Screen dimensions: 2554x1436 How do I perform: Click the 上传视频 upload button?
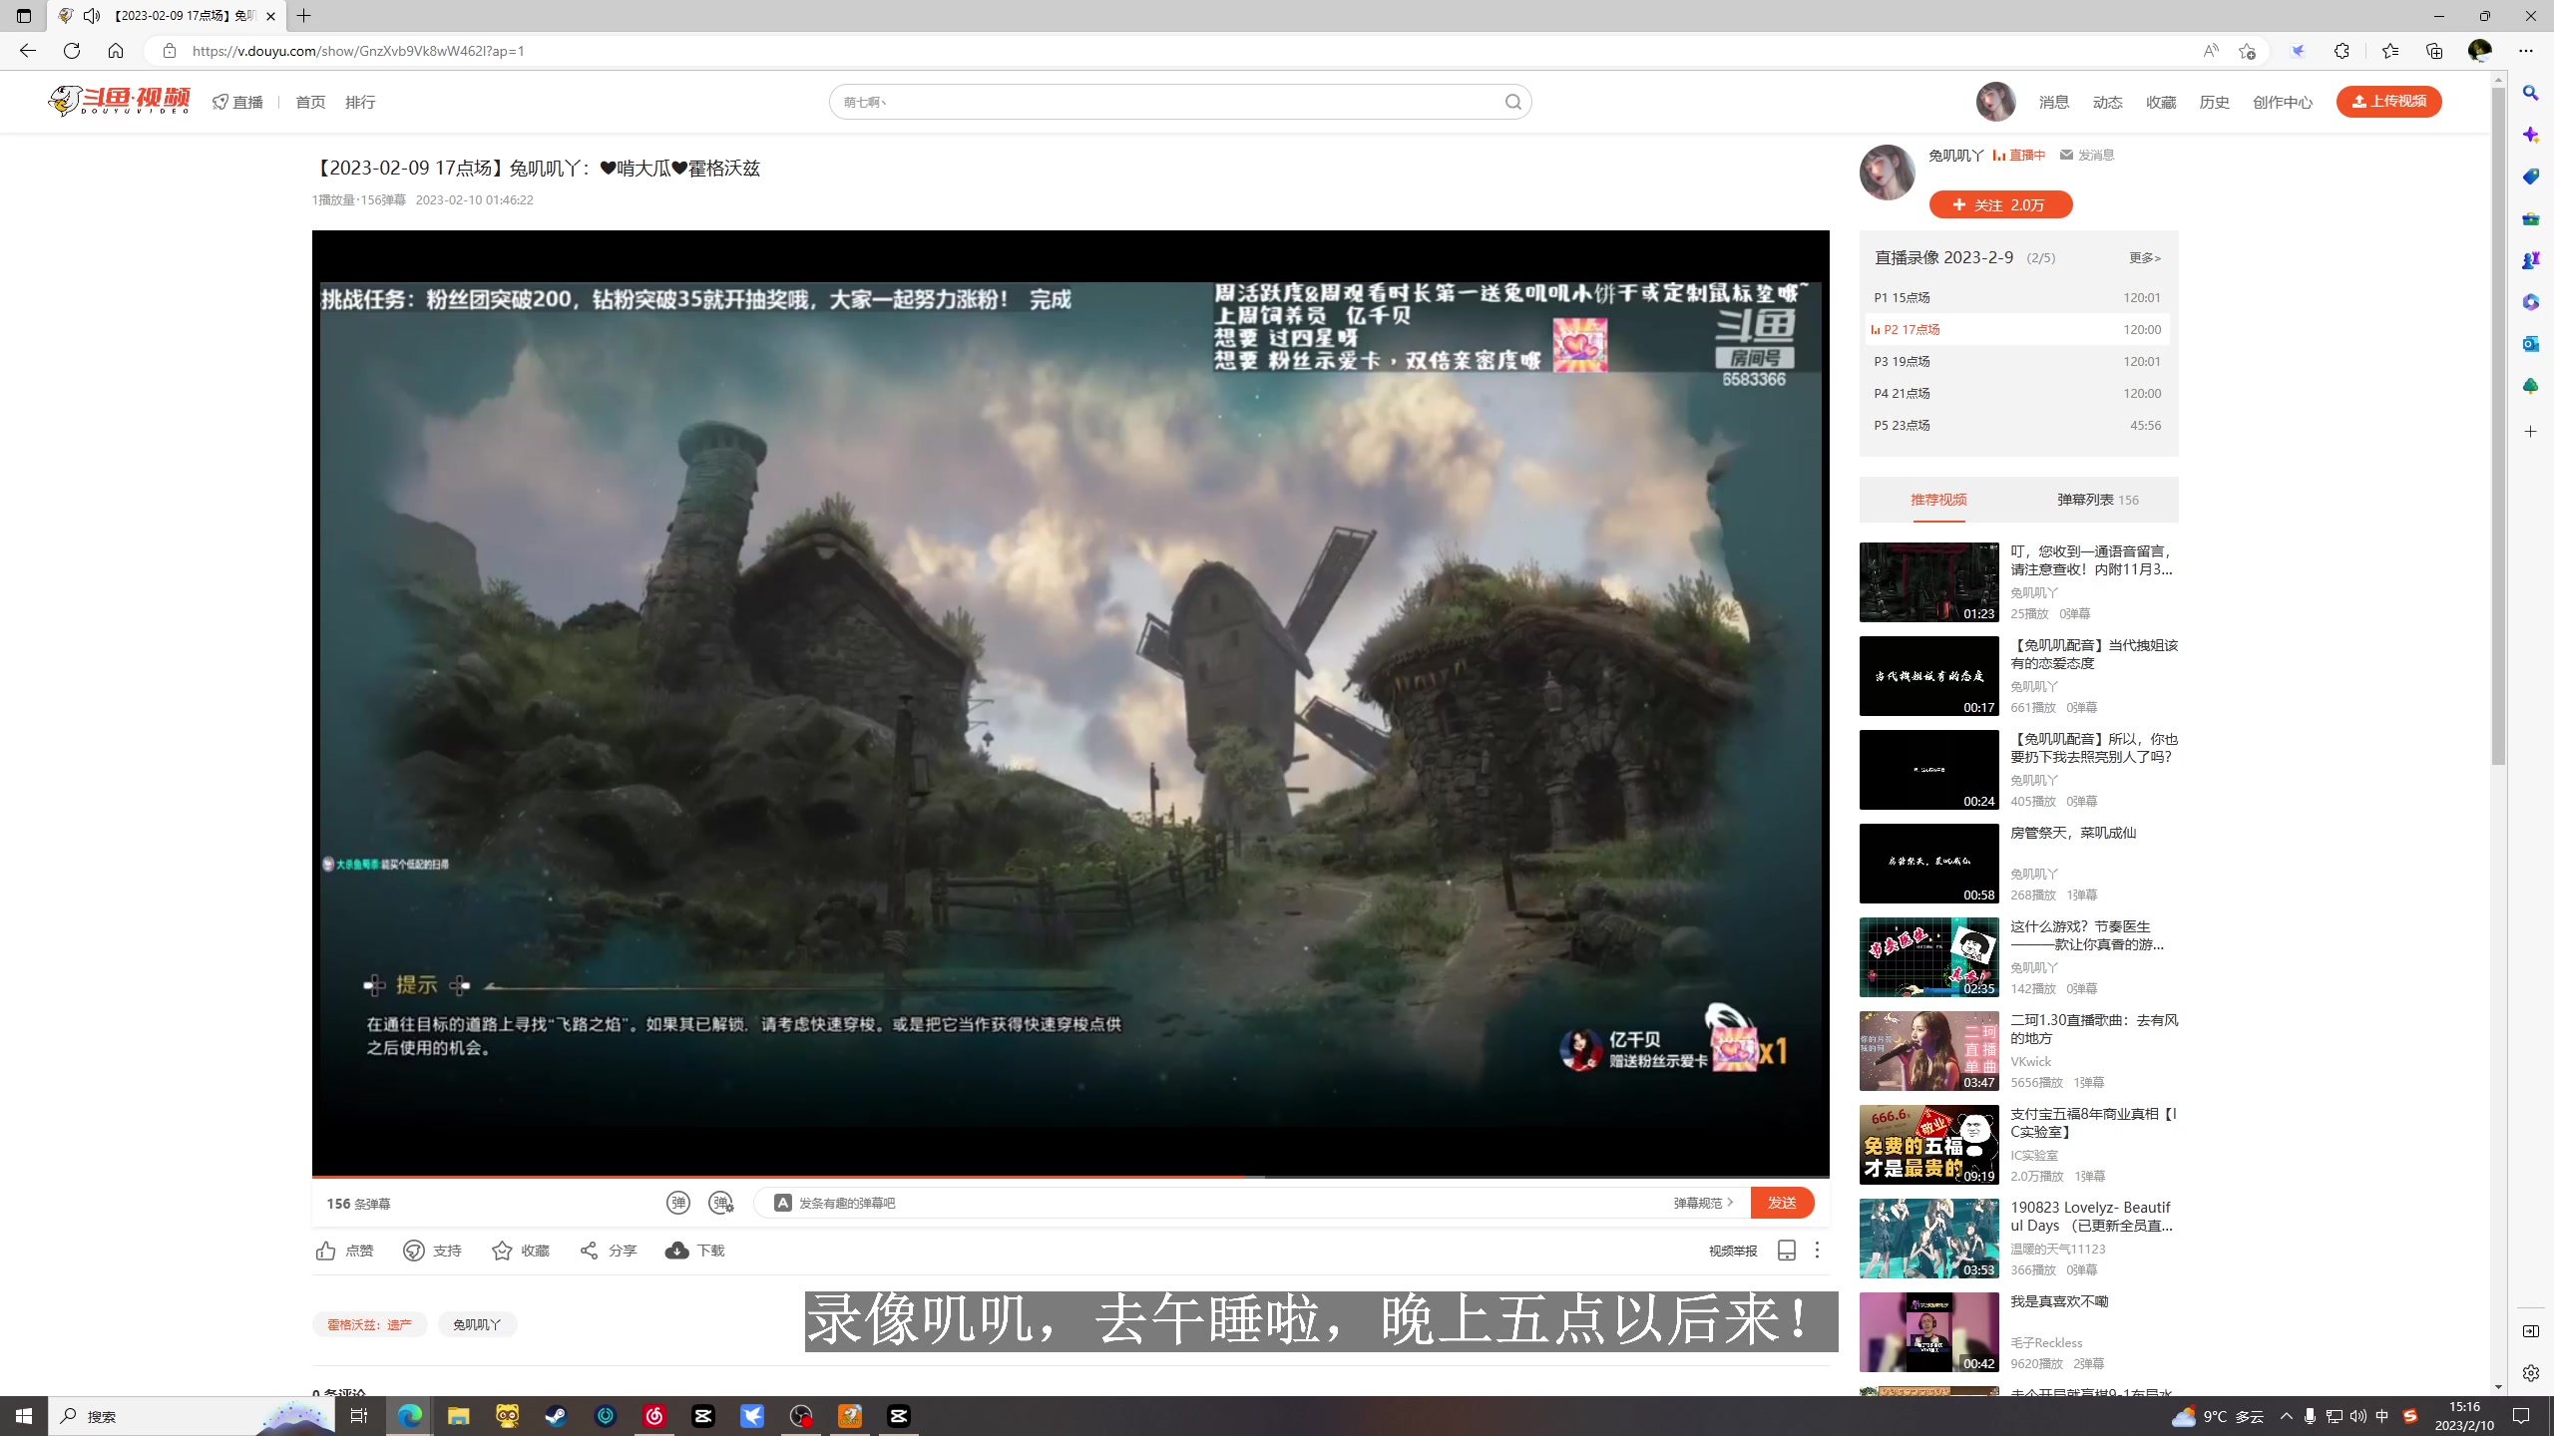pos(2388,101)
